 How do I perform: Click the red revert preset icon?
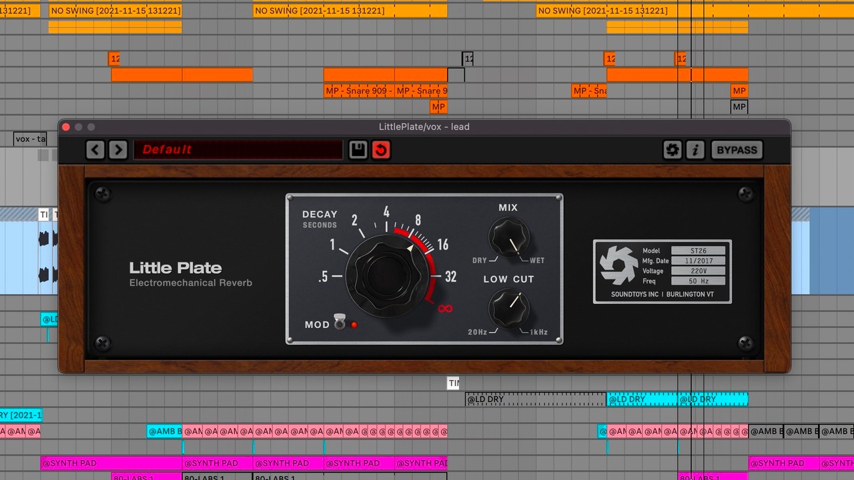[x=380, y=149]
